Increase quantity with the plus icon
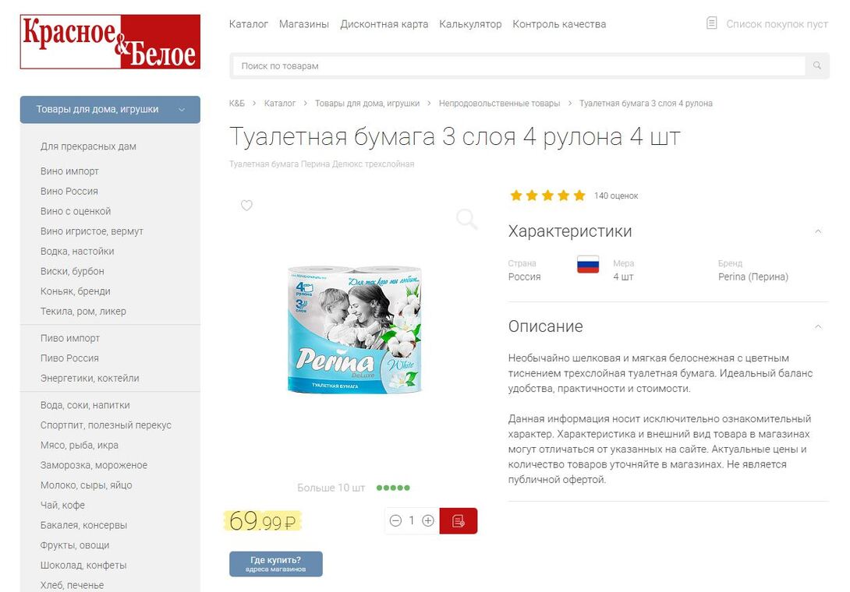850x592 pixels. coord(427,520)
